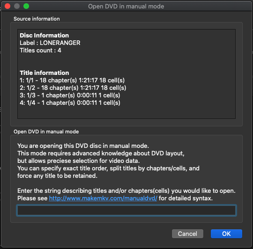
Task: Click the green zoom window button
Action: [x=26, y=6]
